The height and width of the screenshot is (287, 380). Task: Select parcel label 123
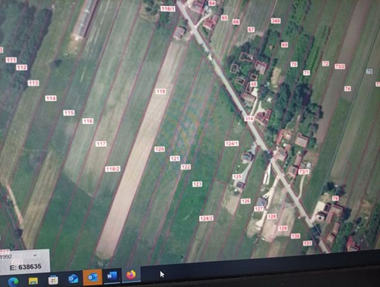click(197, 184)
